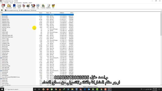
Task: Select file FAN_0TC.GPP
Action: click(x=5, y=63)
